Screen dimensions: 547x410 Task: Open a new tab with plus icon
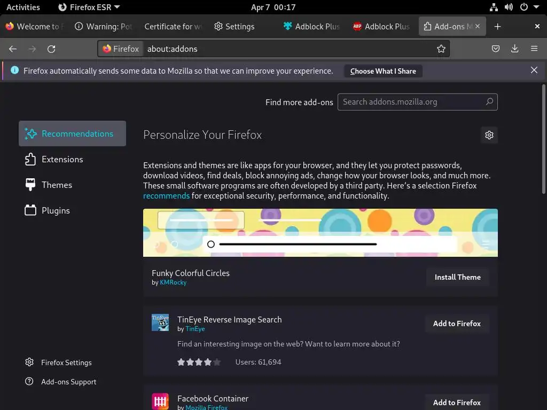[x=497, y=27]
